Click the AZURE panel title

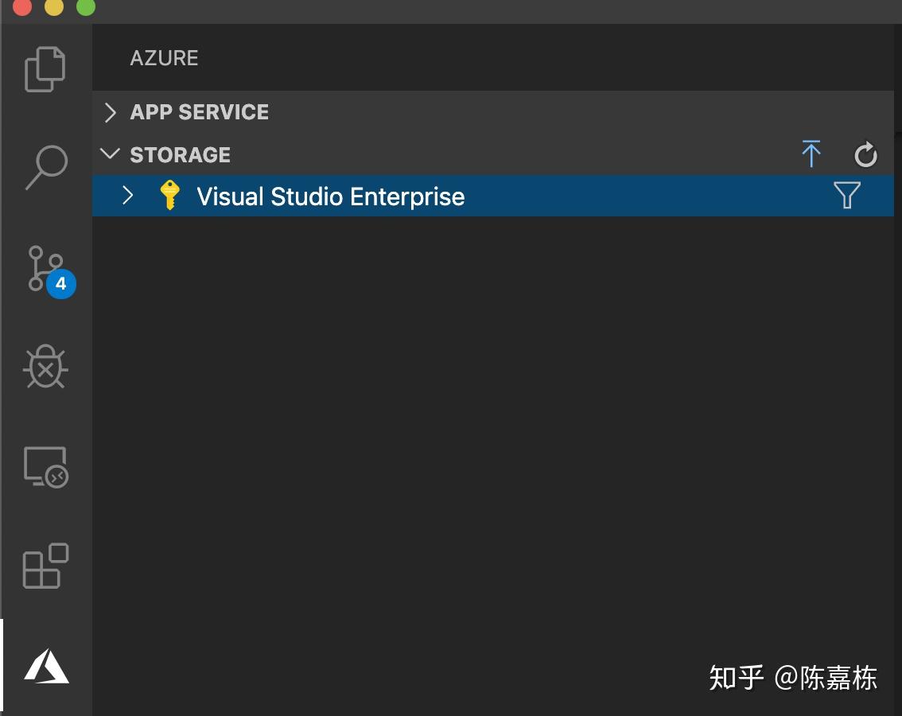pos(165,58)
